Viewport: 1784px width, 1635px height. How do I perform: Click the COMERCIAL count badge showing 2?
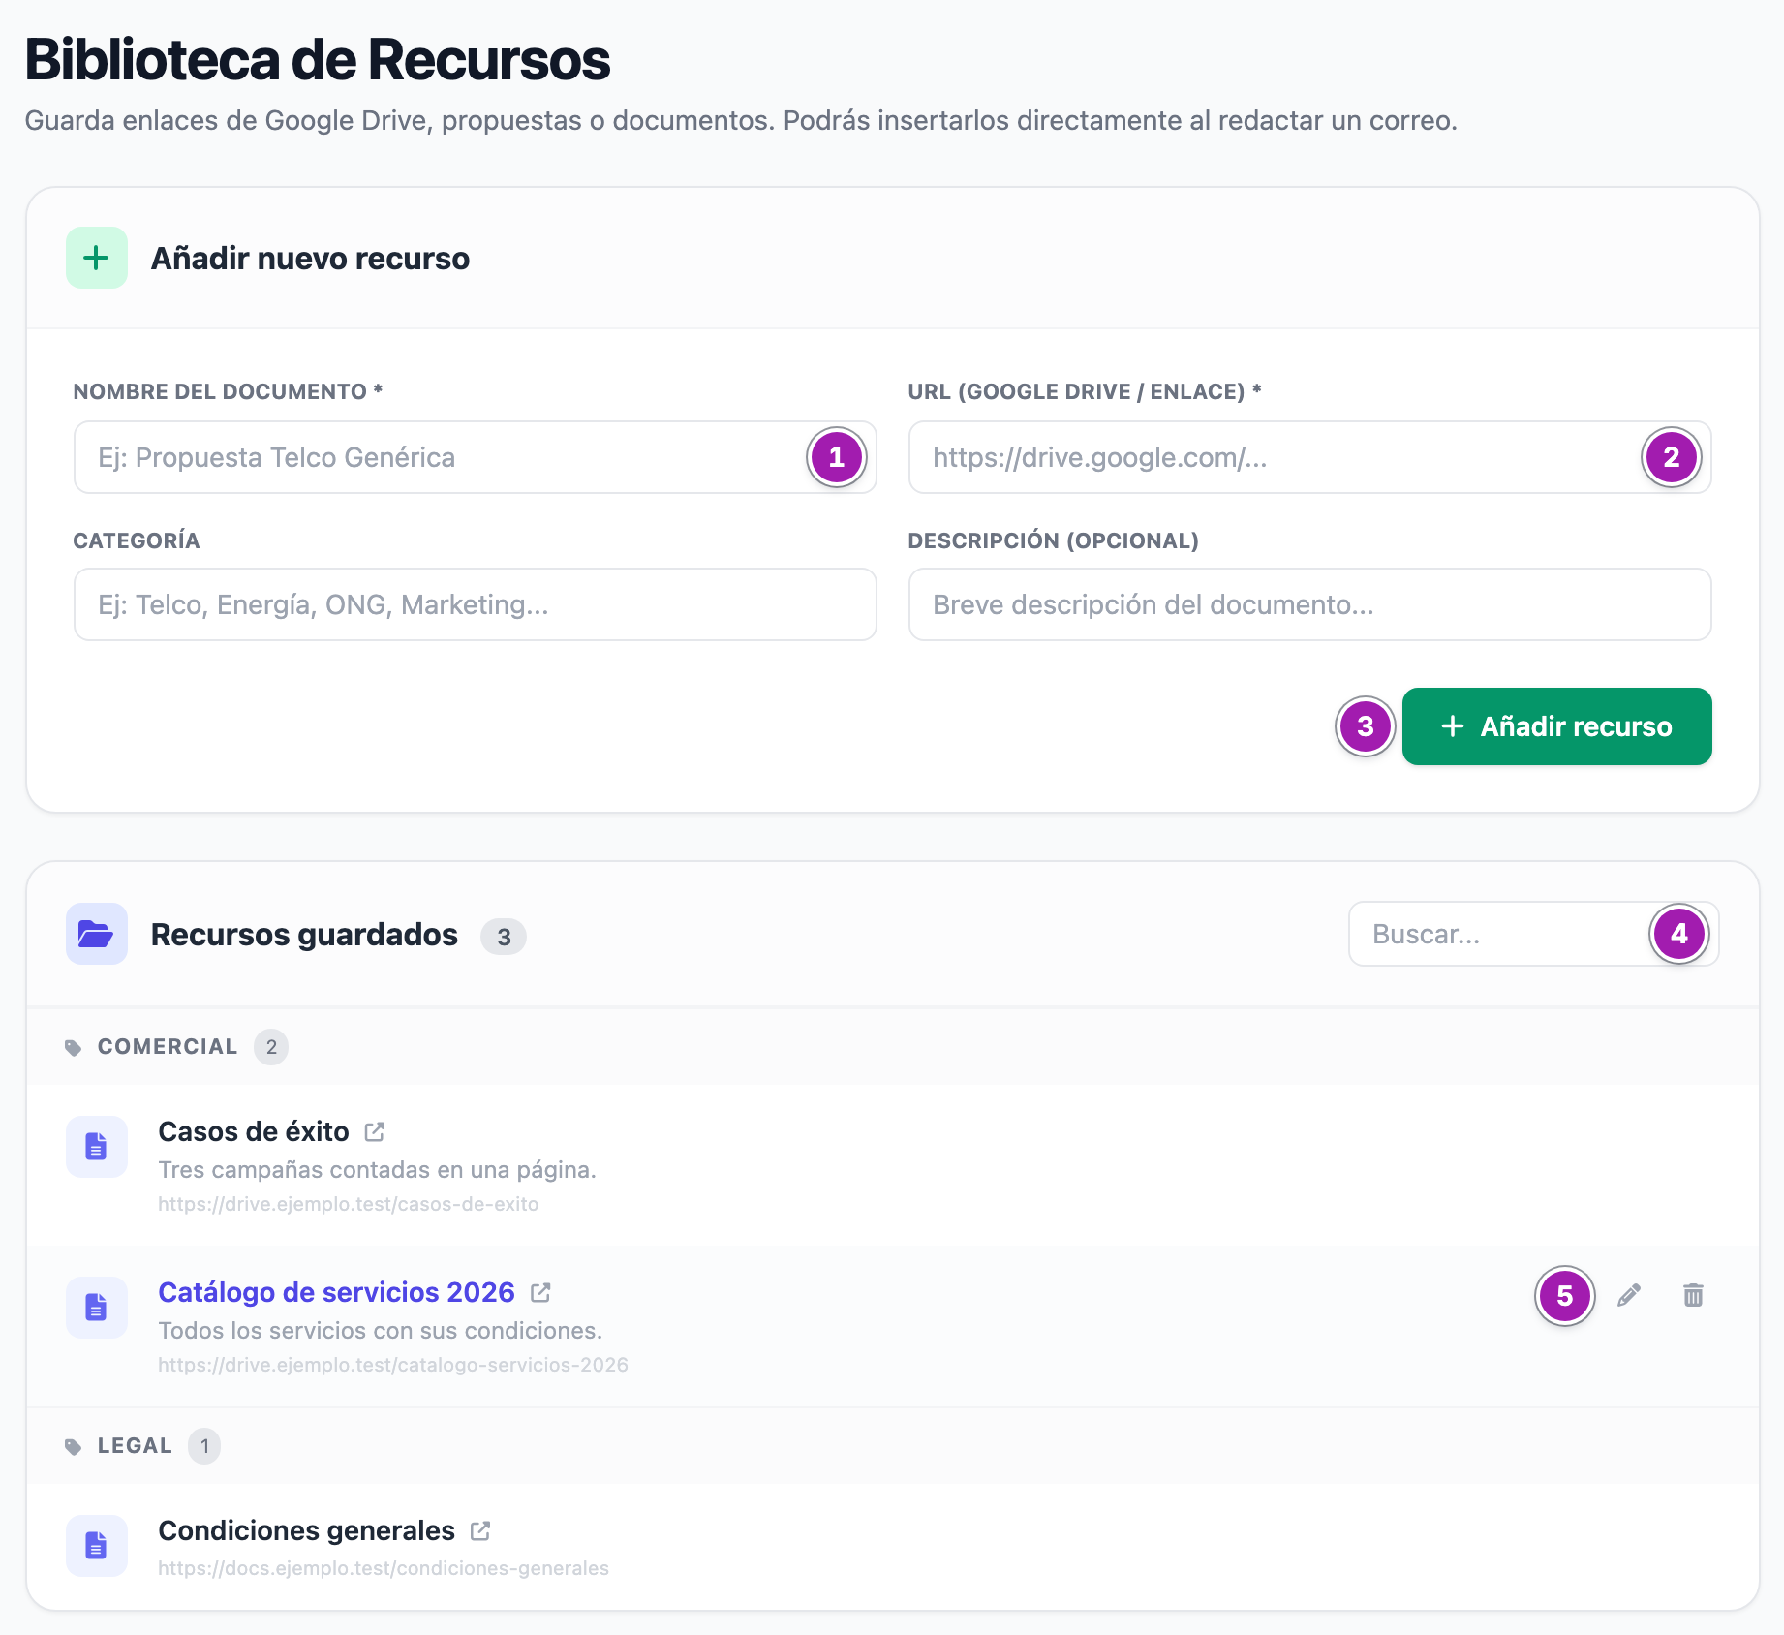pos(271,1047)
